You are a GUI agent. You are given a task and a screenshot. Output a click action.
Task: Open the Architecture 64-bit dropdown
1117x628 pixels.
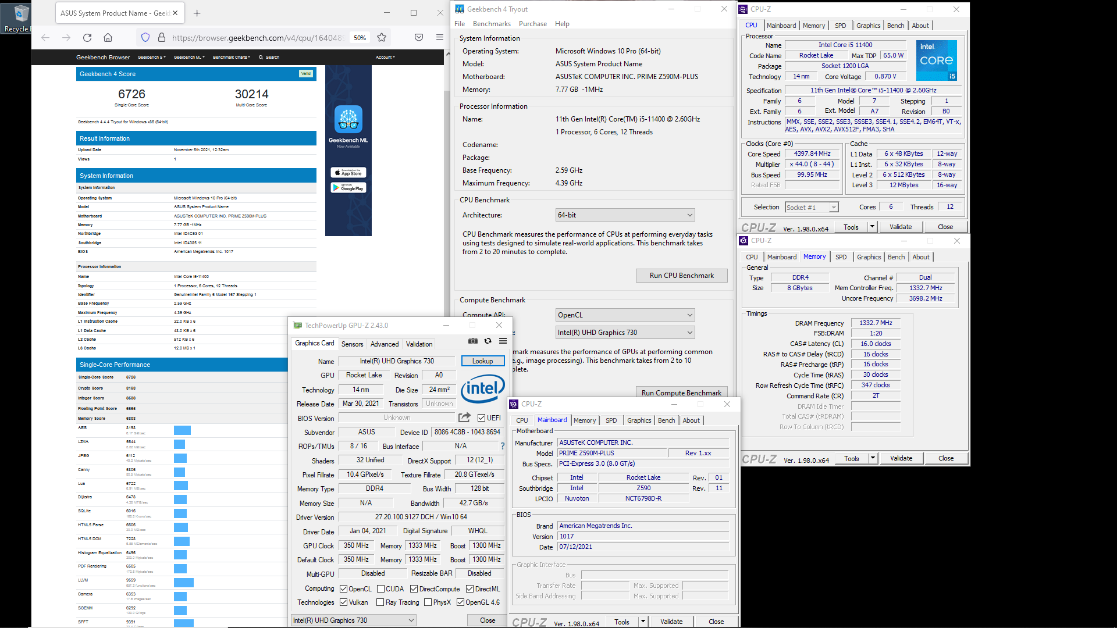[625, 215]
